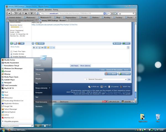
Task: Click the Start menu power button
Action: coord(38,125)
